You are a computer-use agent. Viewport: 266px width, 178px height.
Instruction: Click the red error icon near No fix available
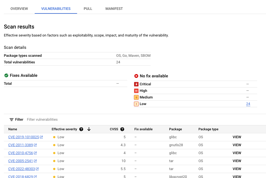137,76
